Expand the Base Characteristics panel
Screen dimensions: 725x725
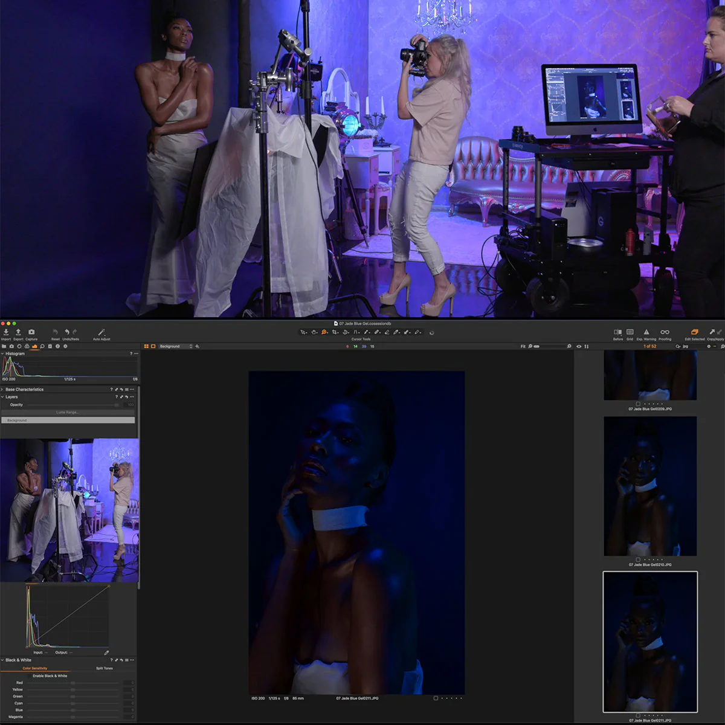point(3,389)
